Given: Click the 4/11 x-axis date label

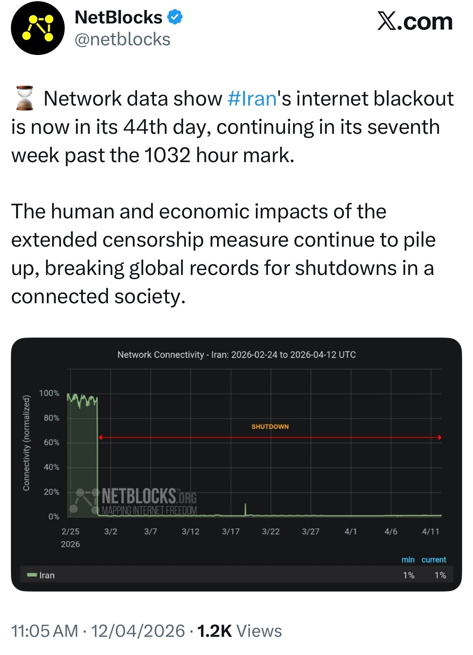Looking at the screenshot, I should [431, 531].
